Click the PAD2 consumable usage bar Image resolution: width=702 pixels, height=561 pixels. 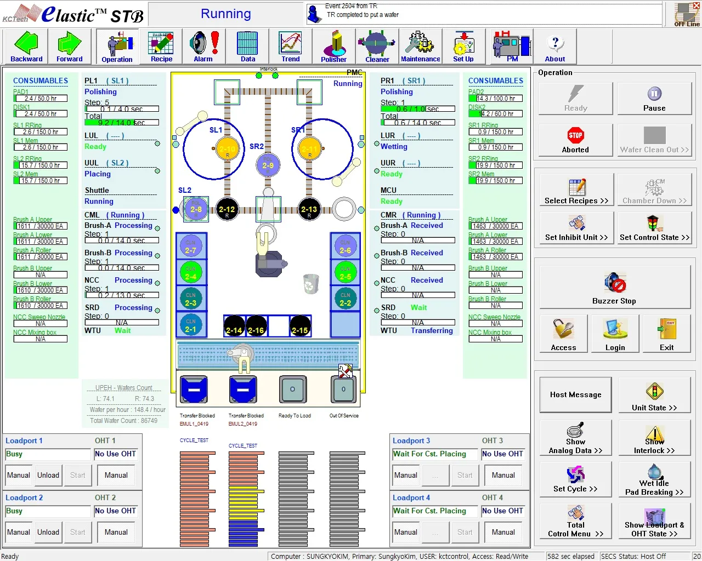pos(495,99)
